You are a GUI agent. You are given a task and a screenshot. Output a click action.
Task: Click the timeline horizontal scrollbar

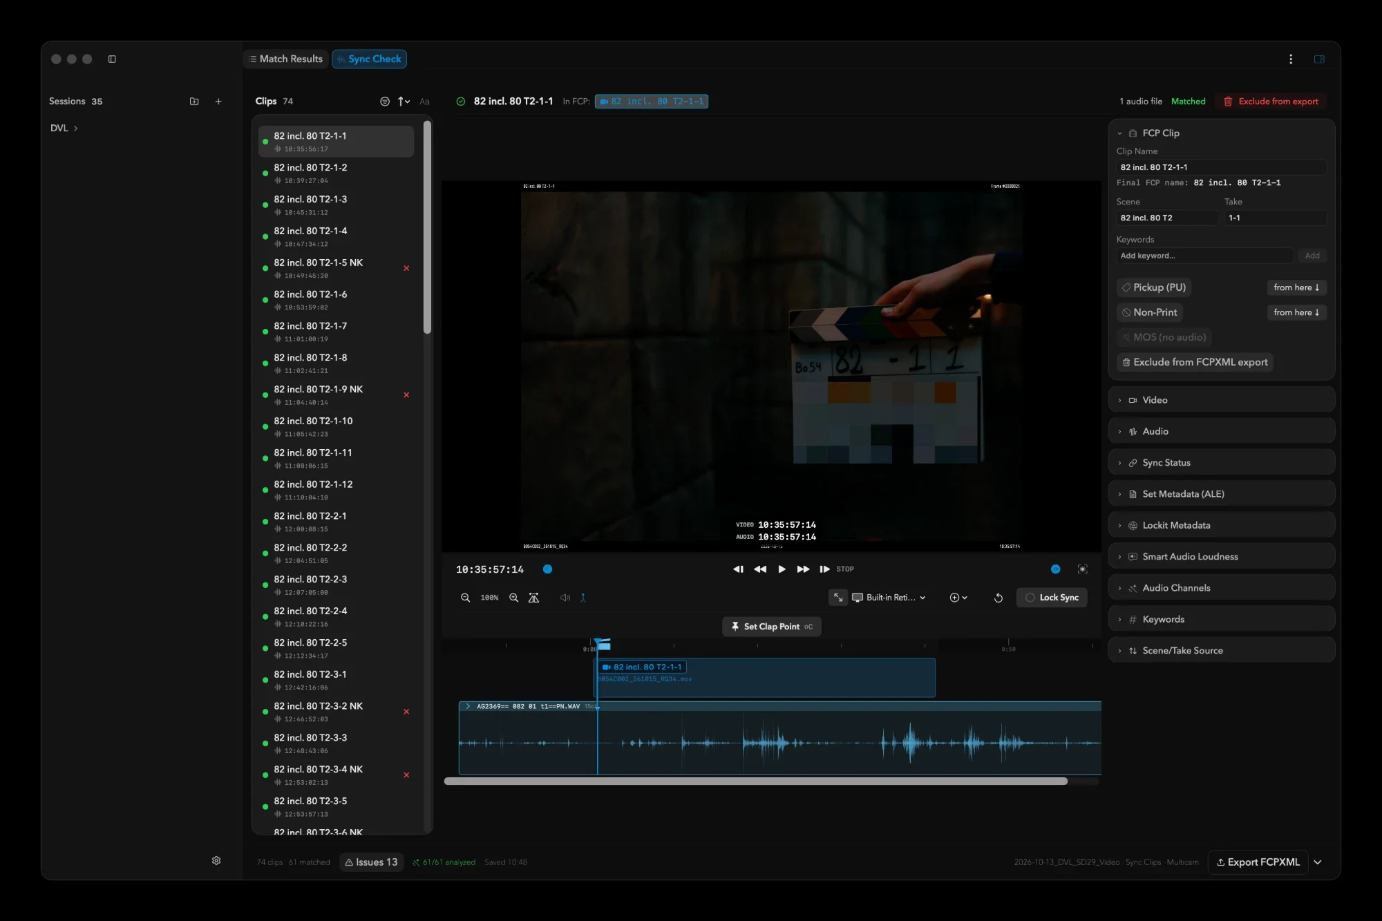coord(755,781)
